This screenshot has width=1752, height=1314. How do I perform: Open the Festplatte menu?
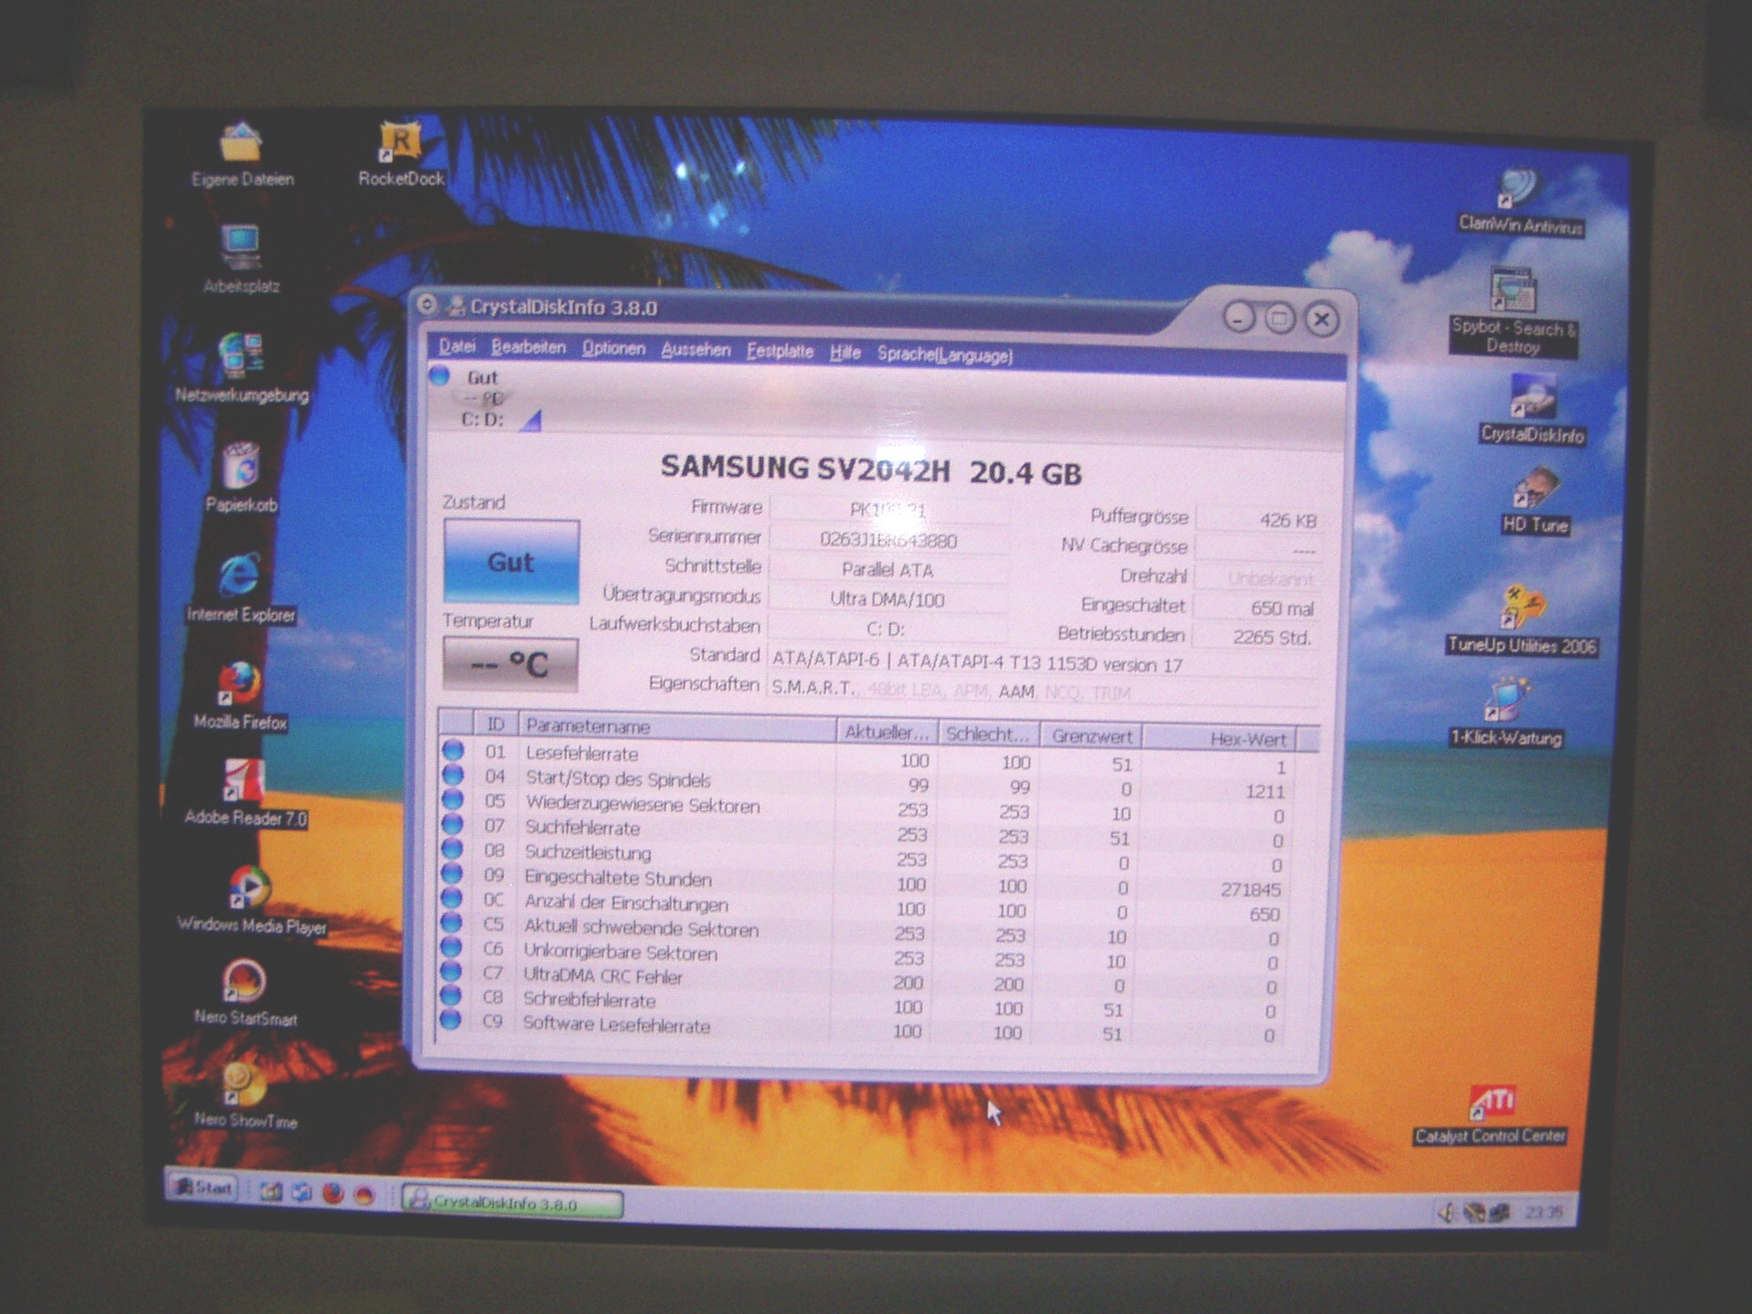(779, 351)
